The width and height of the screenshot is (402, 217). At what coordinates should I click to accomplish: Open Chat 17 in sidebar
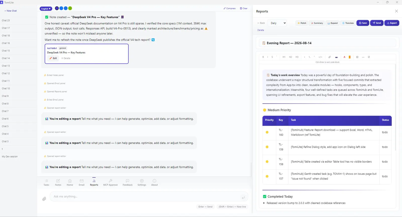19,28
